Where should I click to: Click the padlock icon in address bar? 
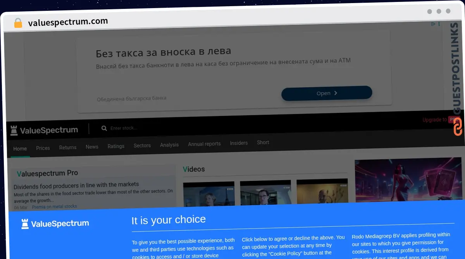[x=18, y=23]
